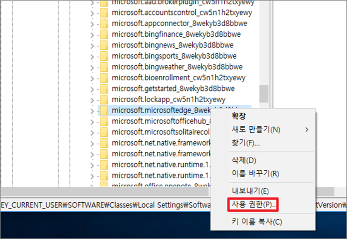Select microsoft.bingsports_8wekyb3d8bbwe tree item
The width and height of the screenshot is (347, 239).
click(x=174, y=56)
